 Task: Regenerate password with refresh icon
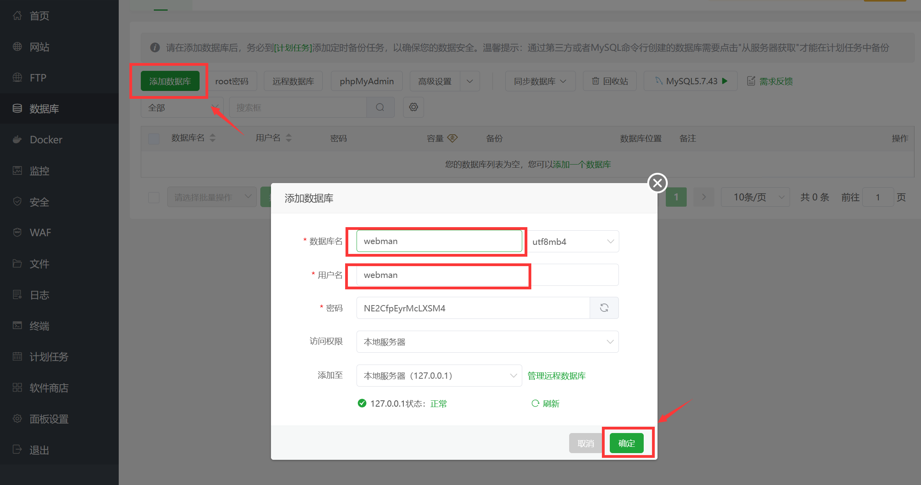tap(604, 308)
